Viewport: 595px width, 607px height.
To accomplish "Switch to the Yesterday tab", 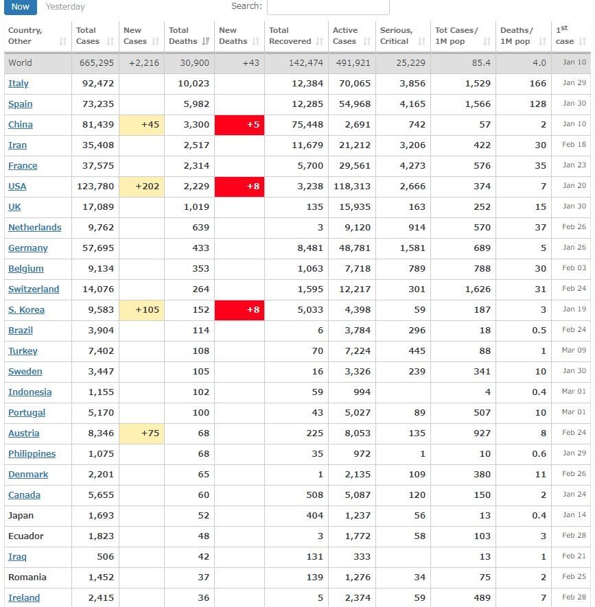I will click(66, 7).
